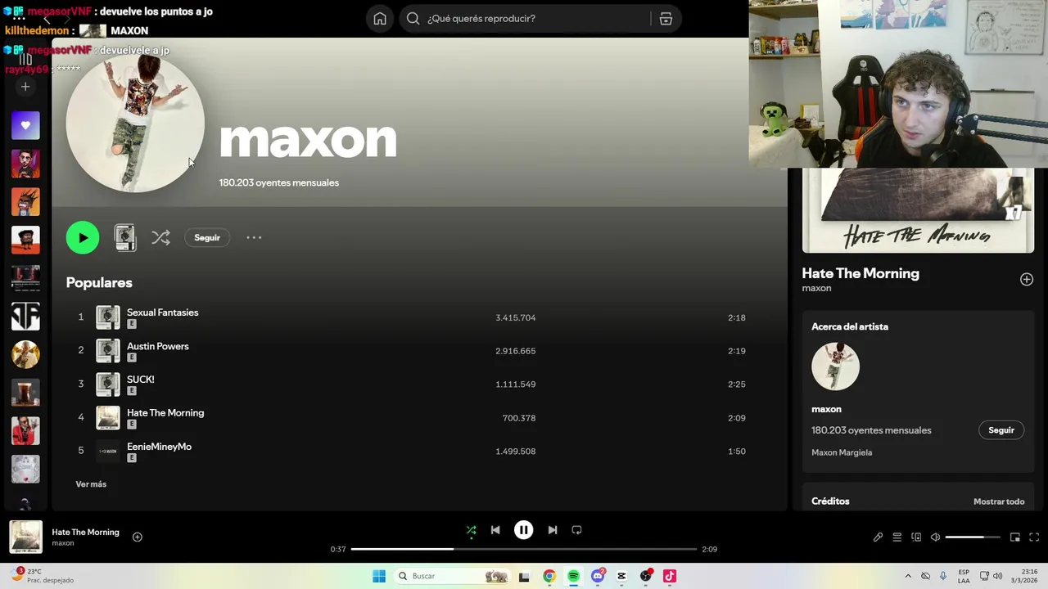Click the Hate The Morning title in the player bar

click(85, 532)
